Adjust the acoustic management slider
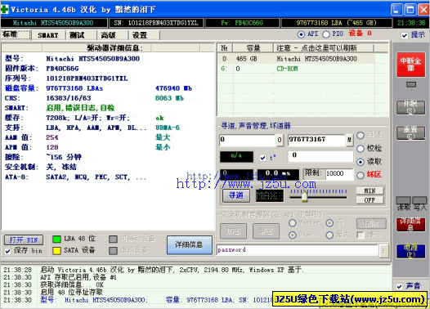Viewport: 430px width, 309px height. [305, 197]
